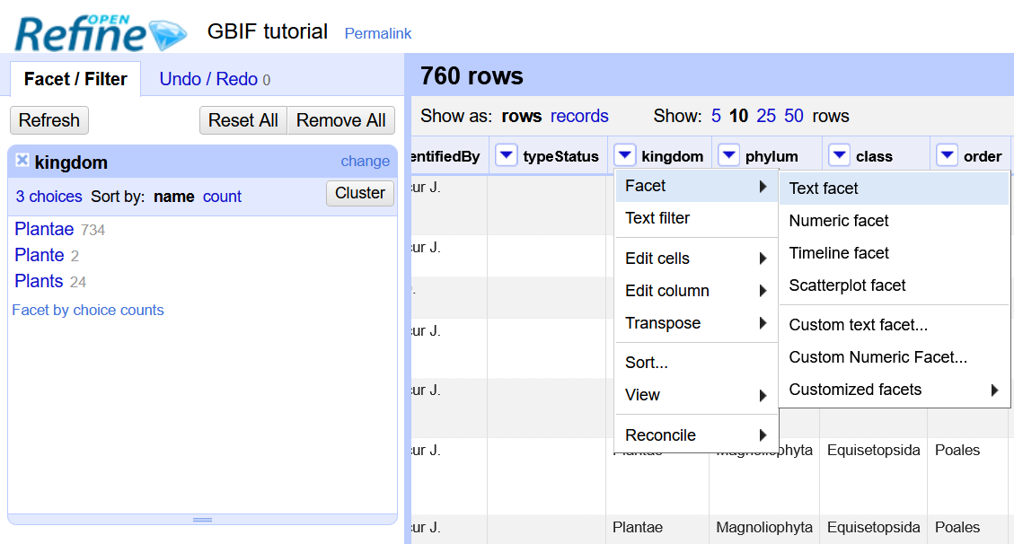Open the Permalink link
Screen dimensions: 1014x544
tap(377, 33)
